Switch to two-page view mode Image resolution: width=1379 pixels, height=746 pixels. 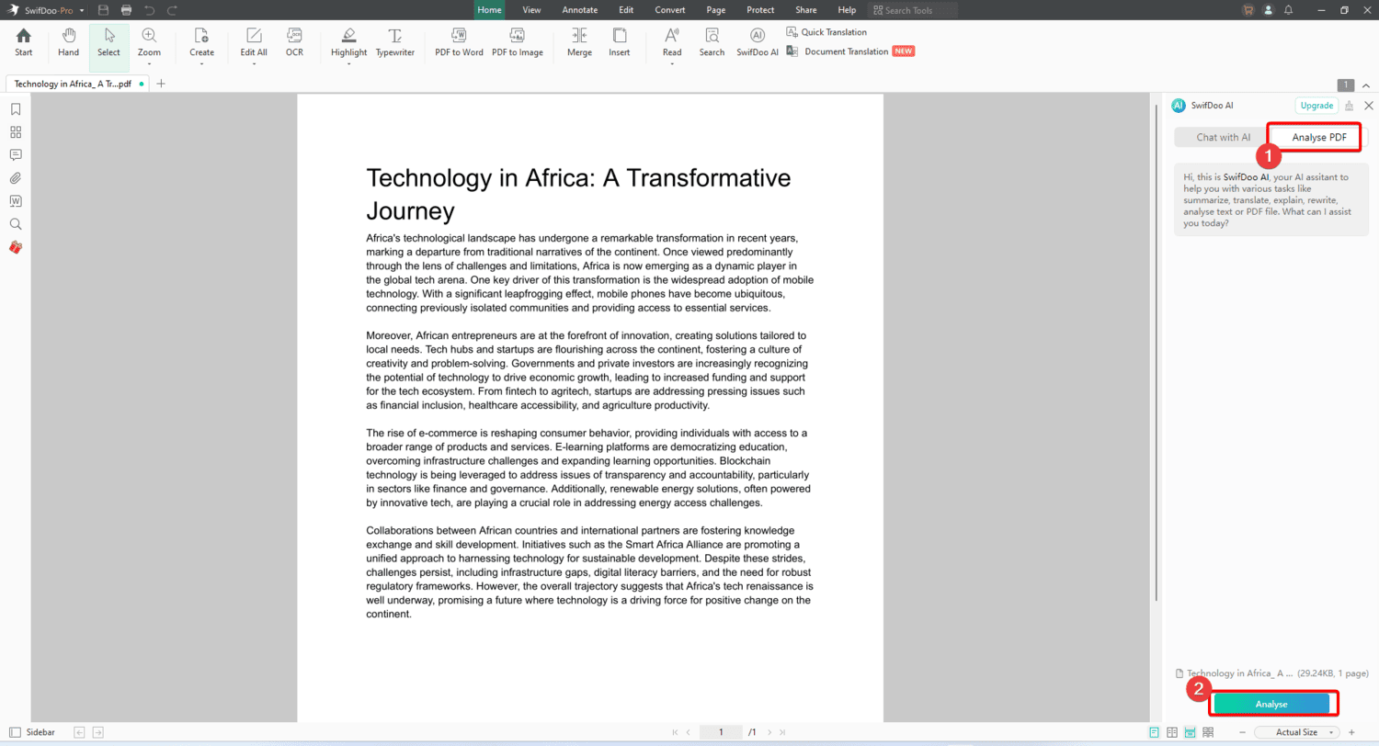[1171, 732]
